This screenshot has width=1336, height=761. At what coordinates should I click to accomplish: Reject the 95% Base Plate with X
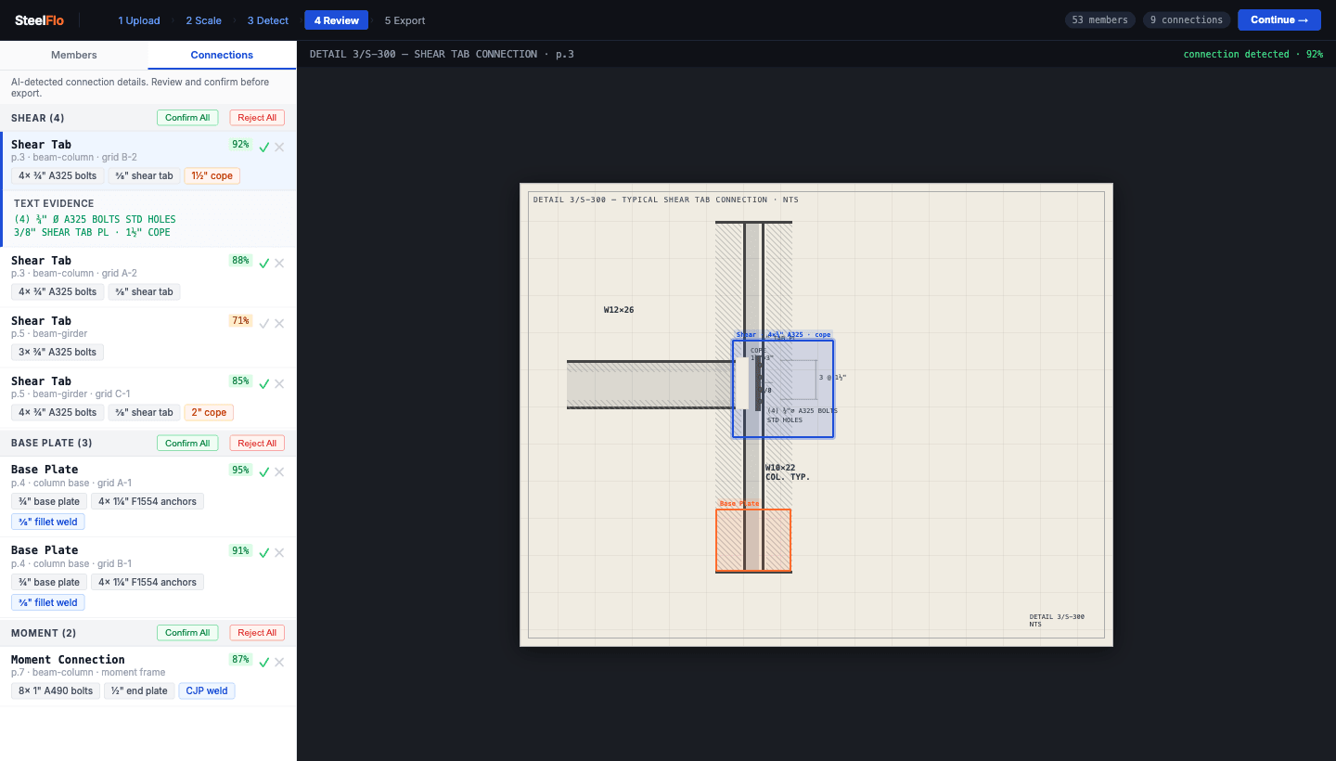279,471
